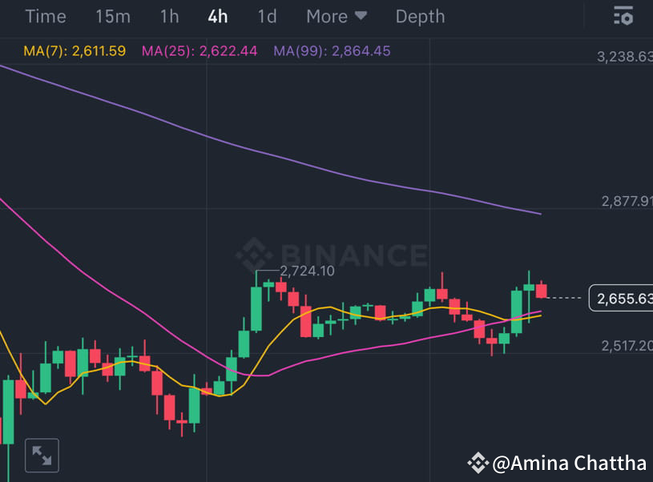Open the More menu chevron arrow

[360, 16]
